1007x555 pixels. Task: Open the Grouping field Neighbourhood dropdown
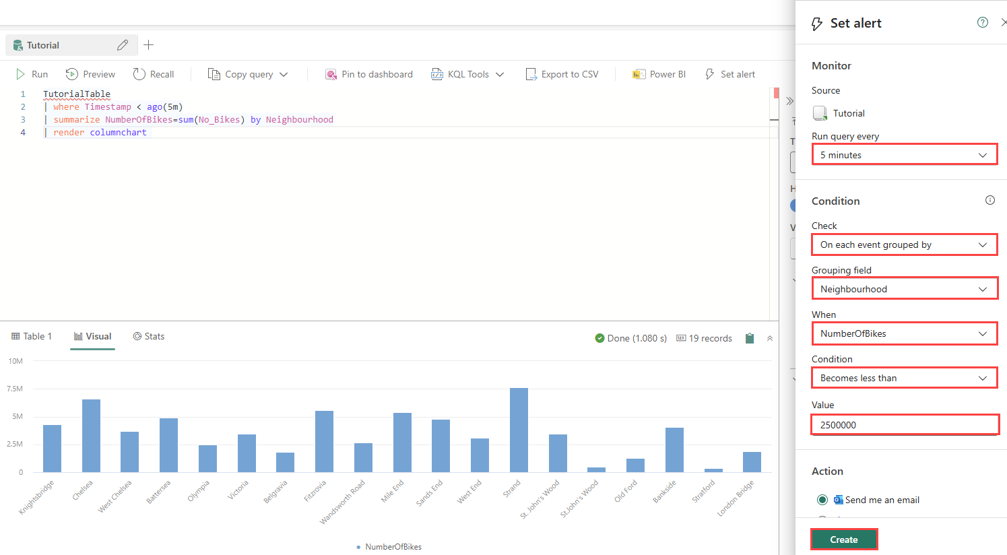tap(904, 289)
